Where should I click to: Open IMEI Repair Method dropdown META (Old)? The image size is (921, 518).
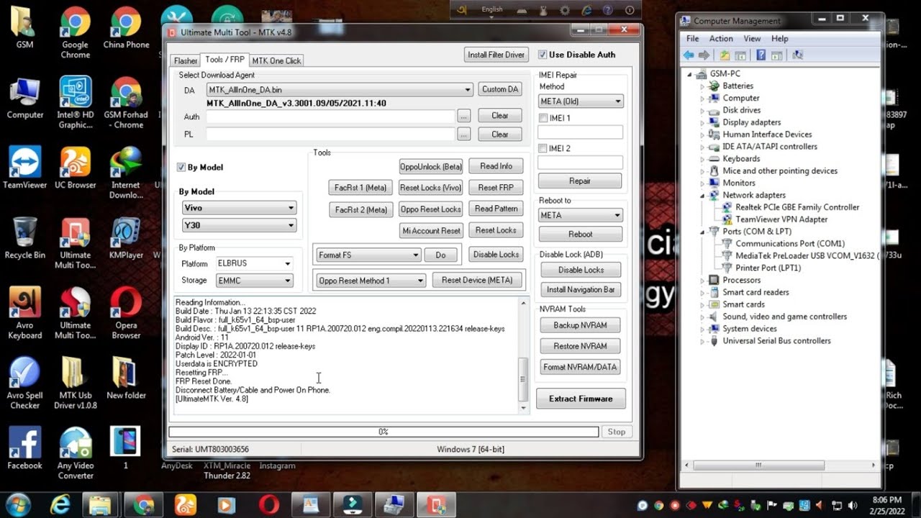pos(581,101)
